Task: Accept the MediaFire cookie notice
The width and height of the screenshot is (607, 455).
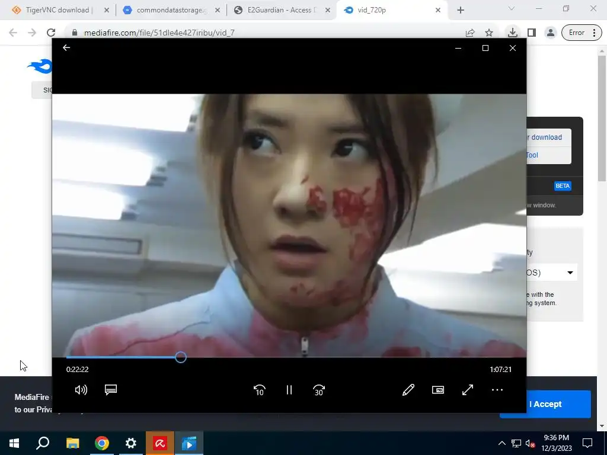Action: (545, 404)
